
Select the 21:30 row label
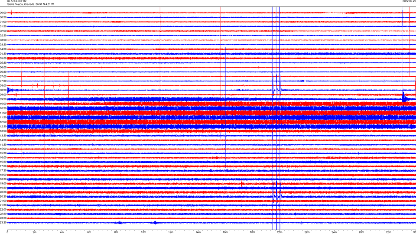click(3, 205)
